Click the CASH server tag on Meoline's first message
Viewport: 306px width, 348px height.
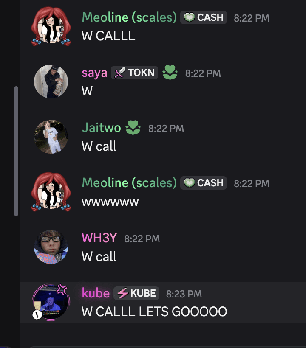tap(203, 17)
